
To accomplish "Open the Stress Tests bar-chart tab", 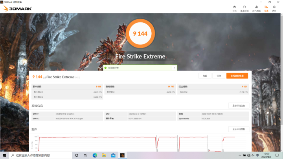I will click(256, 9).
